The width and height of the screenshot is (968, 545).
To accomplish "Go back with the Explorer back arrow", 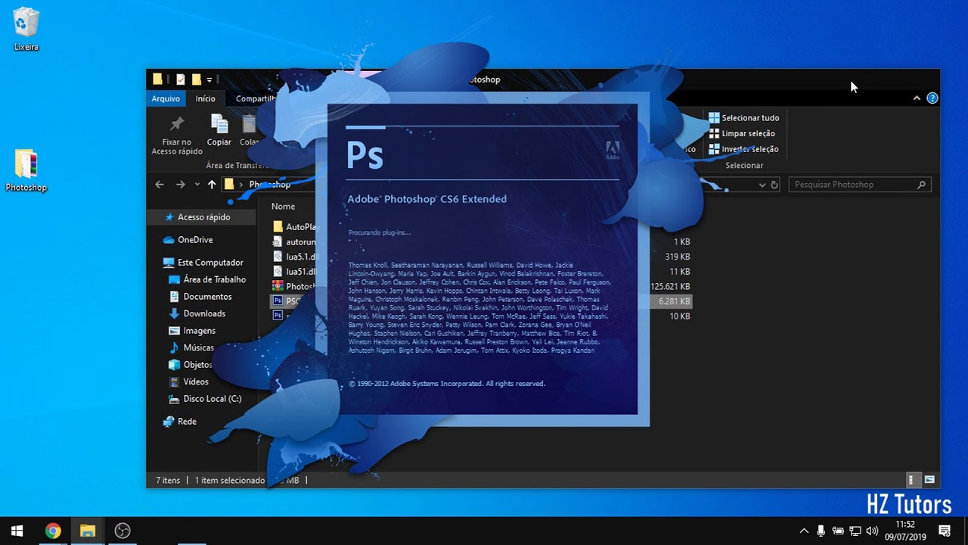I will 160,185.
